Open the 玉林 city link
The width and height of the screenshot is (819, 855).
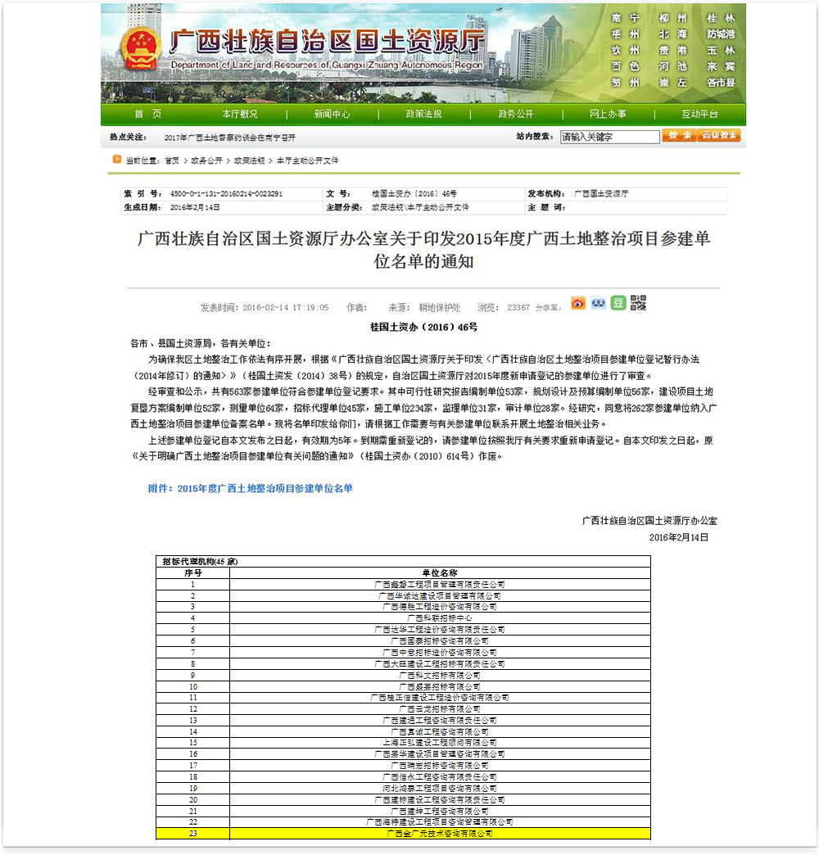tap(721, 51)
